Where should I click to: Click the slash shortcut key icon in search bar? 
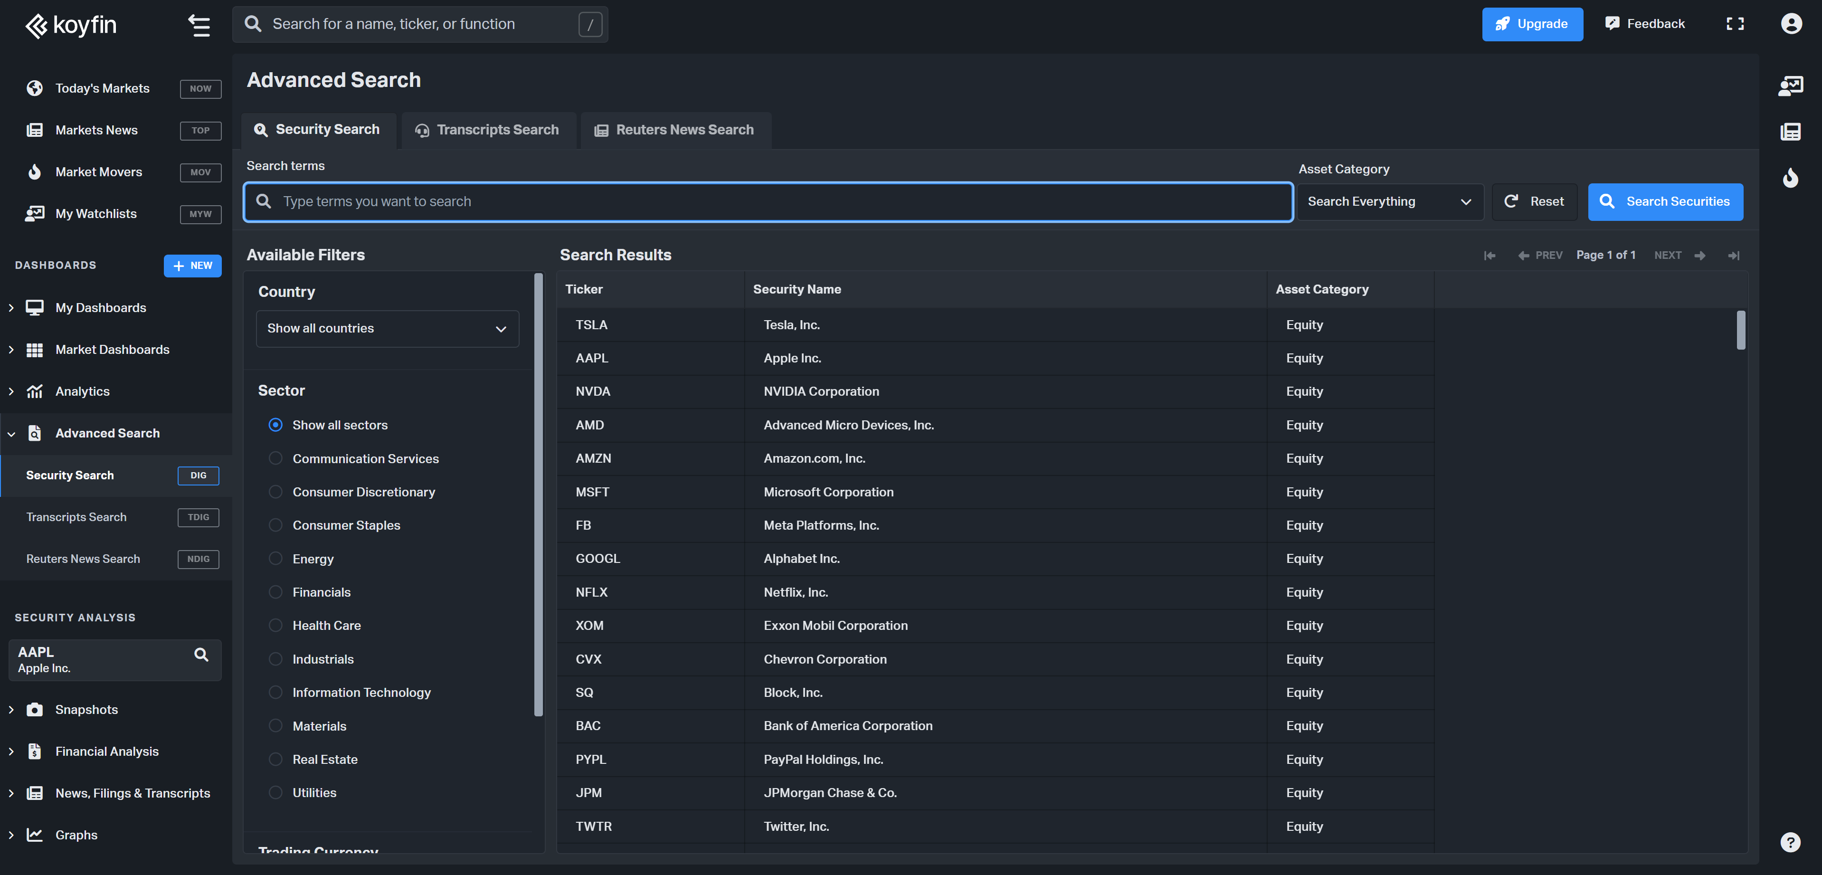[x=590, y=25]
